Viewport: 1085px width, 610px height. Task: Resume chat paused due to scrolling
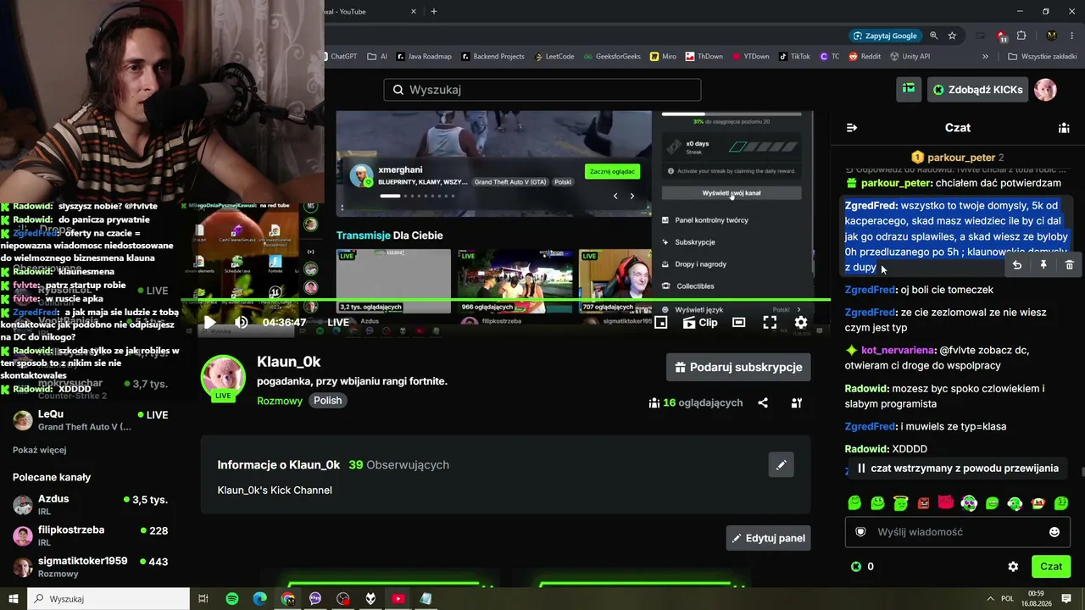pos(957,469)
